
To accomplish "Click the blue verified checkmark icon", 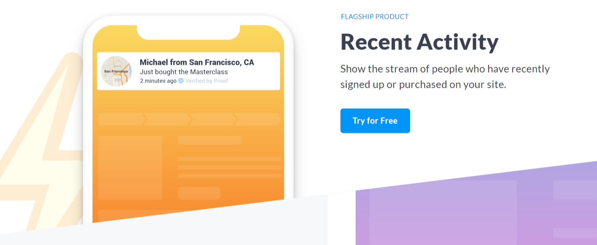I will coord(181,81).
